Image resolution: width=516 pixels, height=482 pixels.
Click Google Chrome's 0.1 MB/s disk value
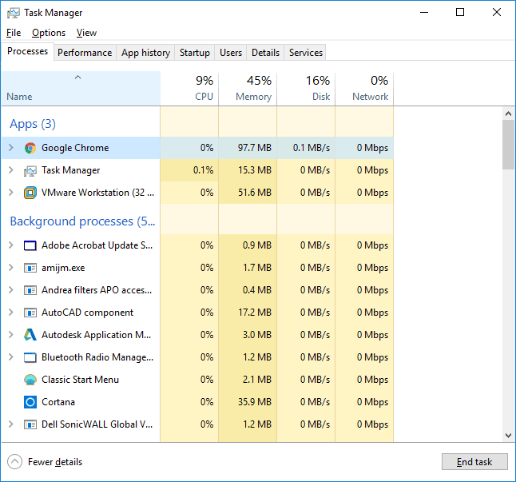click(312, 148)
